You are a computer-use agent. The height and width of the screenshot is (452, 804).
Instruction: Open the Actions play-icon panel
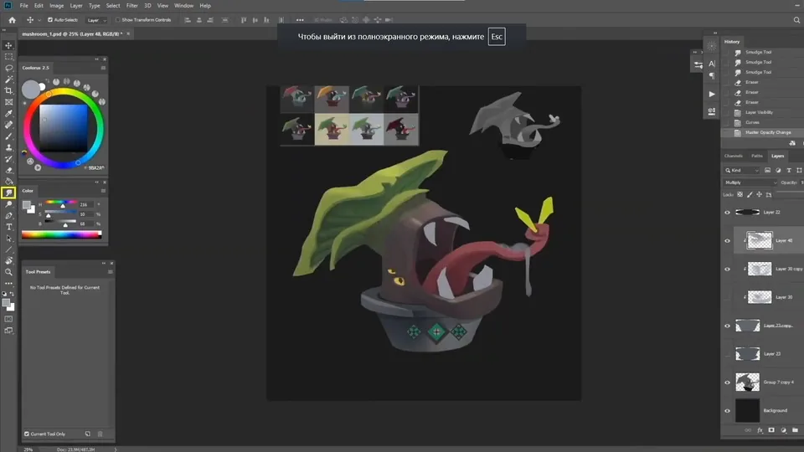pyautogui.click(x=712, y=95)
